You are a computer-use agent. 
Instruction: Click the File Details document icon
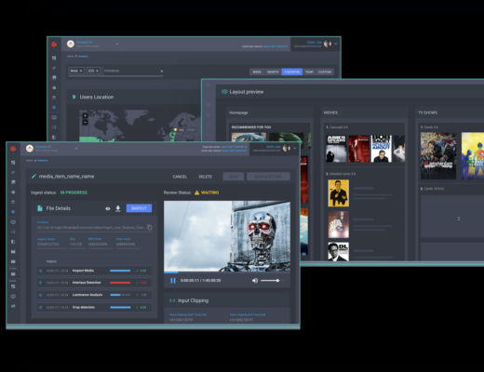[40, 208]
